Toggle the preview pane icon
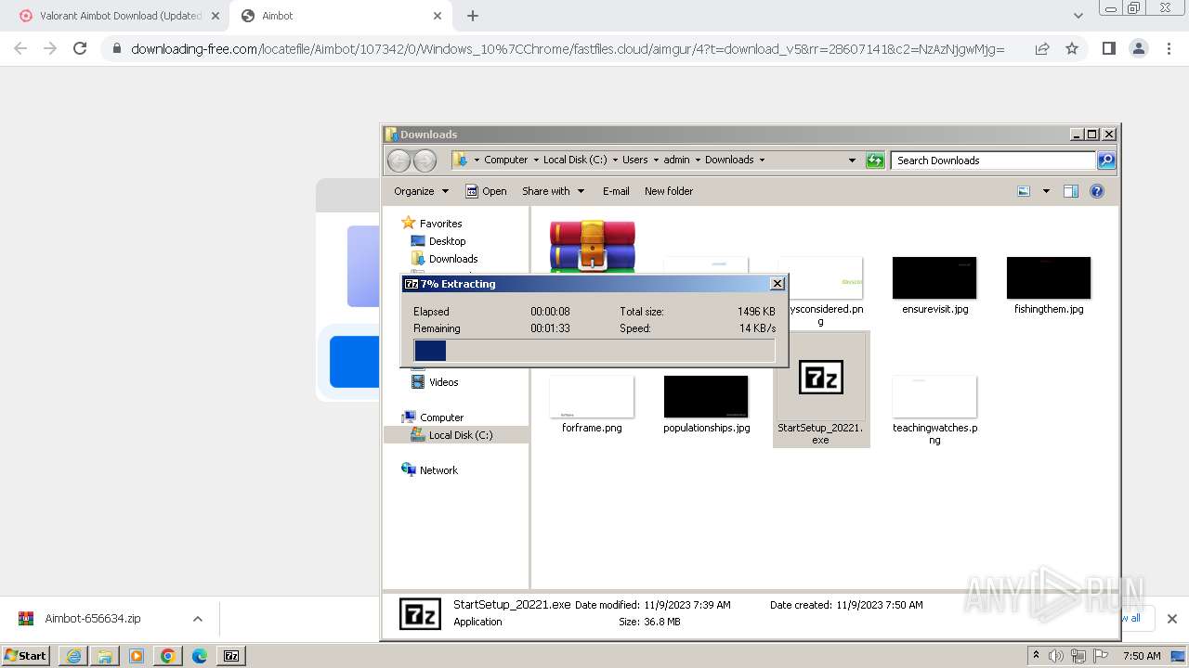The height and width of the screenshot is (668, 1189). 1071,191
